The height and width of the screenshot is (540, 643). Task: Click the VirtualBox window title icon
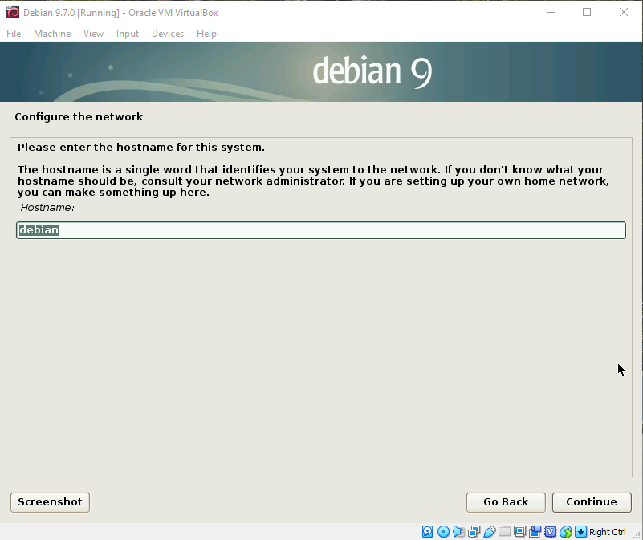13,12
